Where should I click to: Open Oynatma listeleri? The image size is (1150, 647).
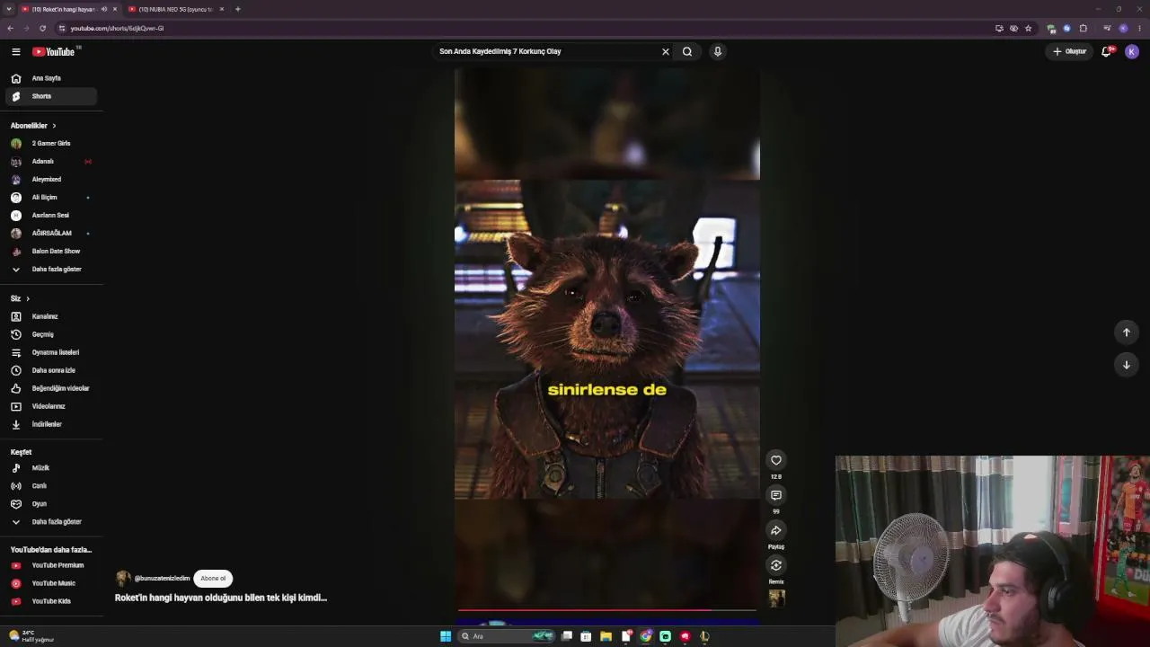click(50, 352)
